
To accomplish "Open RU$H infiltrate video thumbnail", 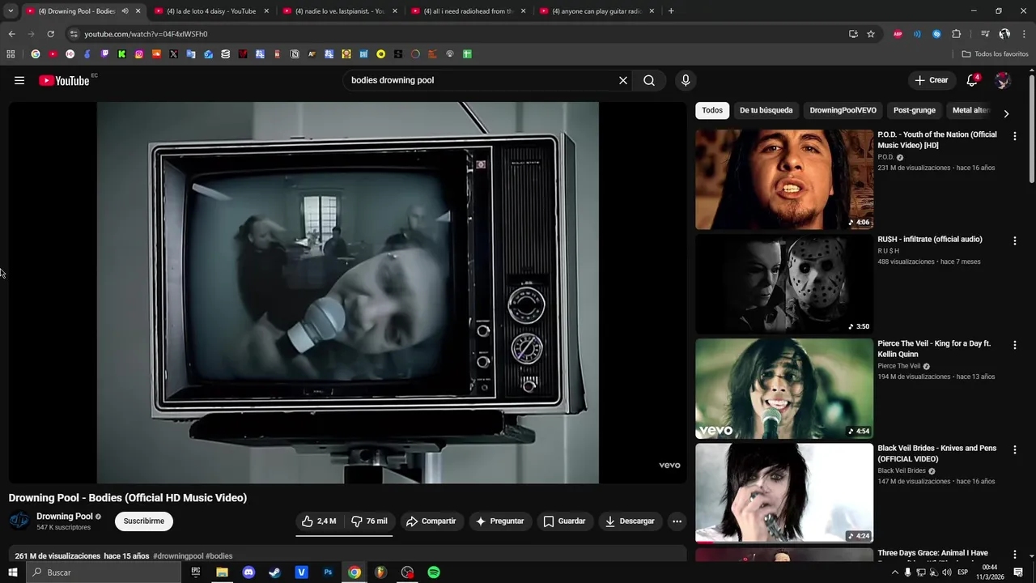I will click(784, 284).
